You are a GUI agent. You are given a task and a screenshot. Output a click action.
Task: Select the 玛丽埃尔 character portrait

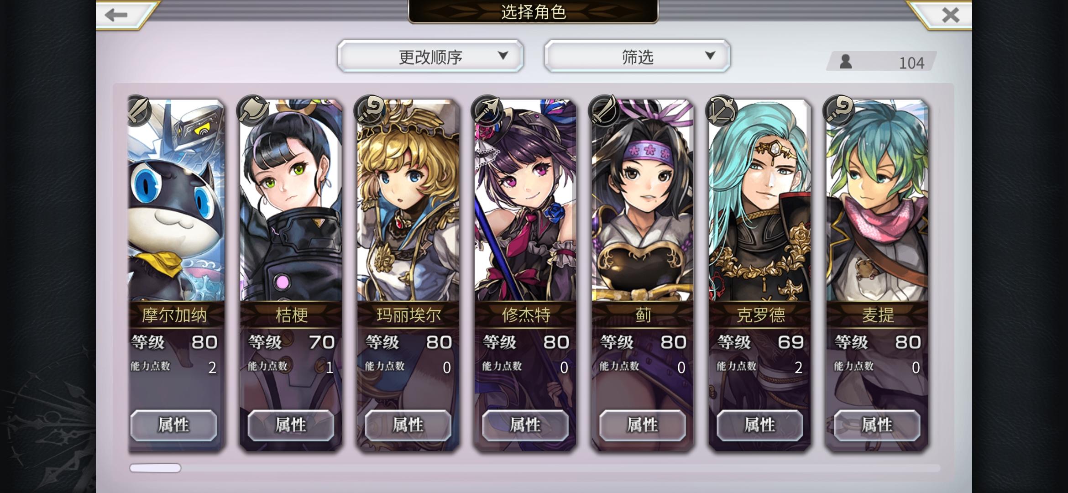tap(408, 201)
